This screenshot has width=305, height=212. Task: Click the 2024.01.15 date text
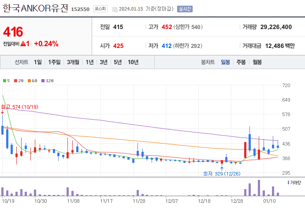(131, 9)
